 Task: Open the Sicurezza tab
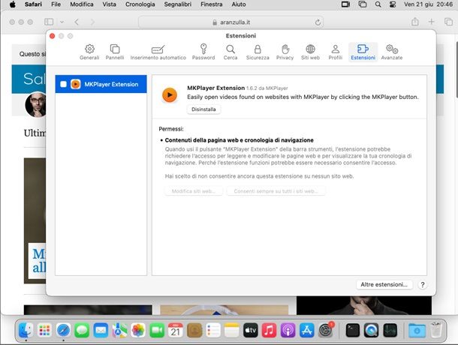click(258, 52)
